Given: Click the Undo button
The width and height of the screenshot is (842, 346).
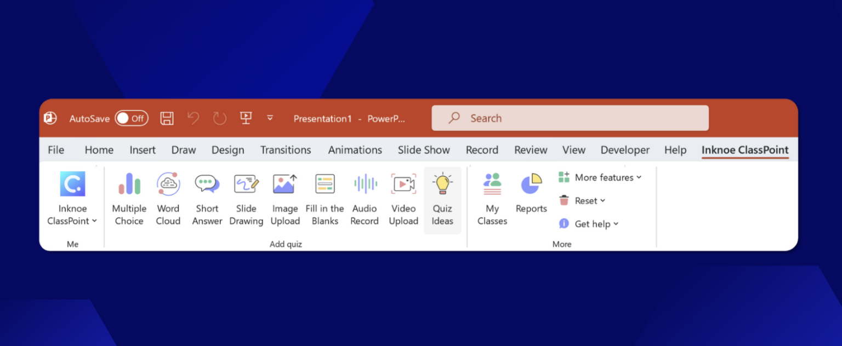Looking at the screenshot, I should 193,118.
